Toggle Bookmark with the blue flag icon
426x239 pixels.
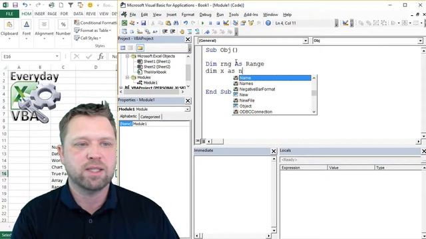(207, 32)
